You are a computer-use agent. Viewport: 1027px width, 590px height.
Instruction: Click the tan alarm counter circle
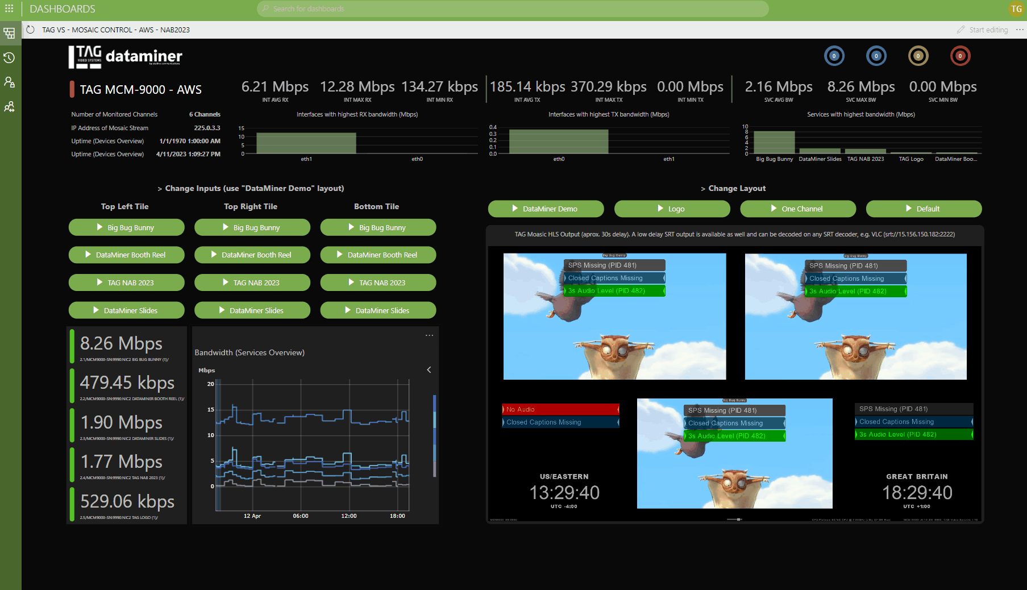click(x=918, y=56)
